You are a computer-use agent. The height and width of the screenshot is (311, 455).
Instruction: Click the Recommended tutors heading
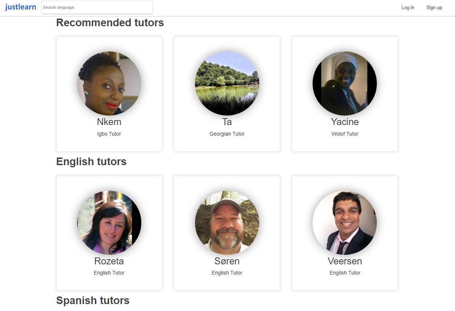pos(110,23)
